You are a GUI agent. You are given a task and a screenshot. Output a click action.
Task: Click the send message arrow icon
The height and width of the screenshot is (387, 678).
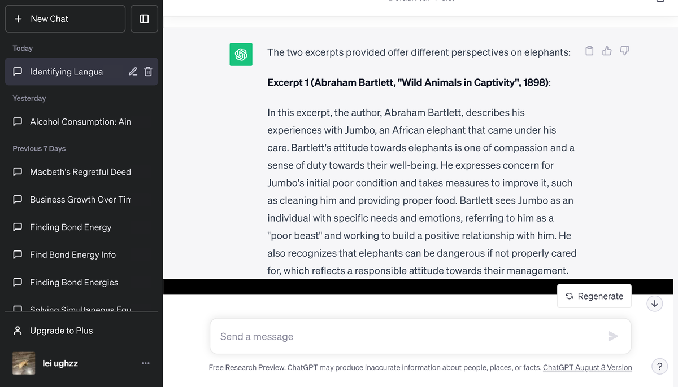tap(613, 336)
